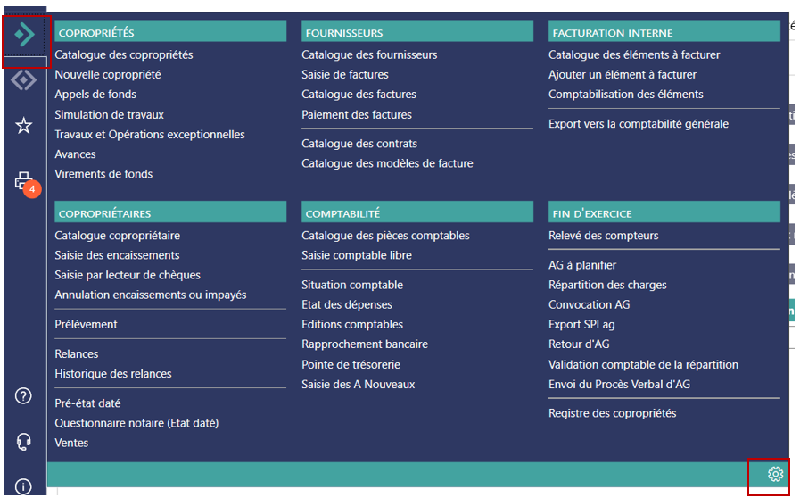Image resolution: width=800 pixels, height=498 pixels.
Task: Click the arrow logo icon in sidebar
Action: (24, 36)
